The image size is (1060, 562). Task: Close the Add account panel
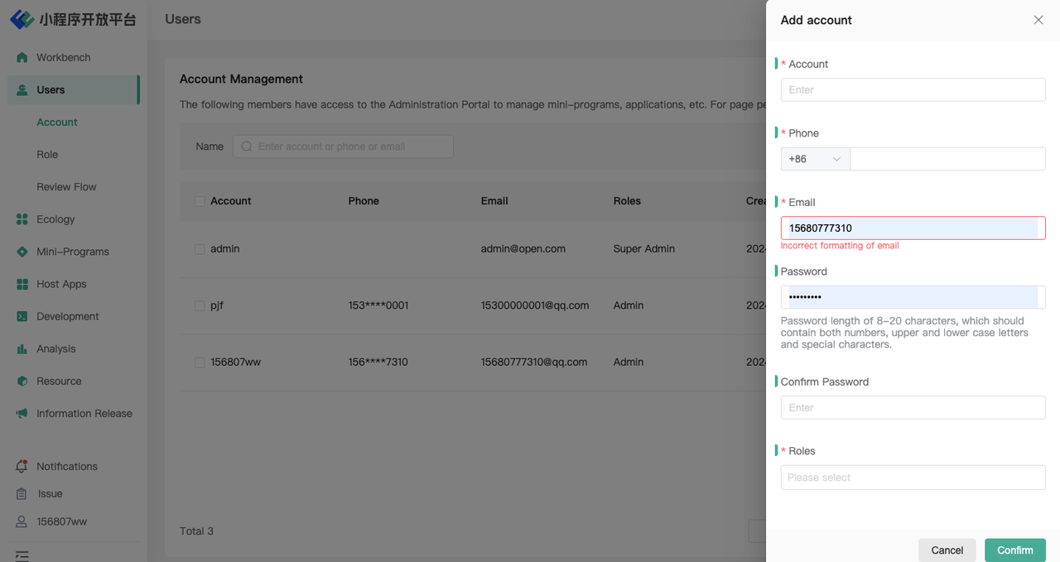click(x=1038, y=20)
